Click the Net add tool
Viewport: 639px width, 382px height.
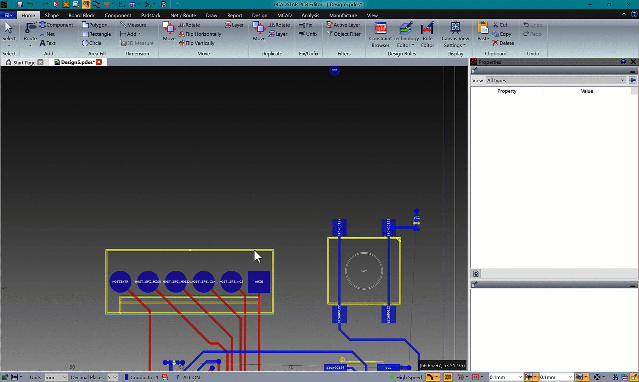click(x=47, y=34)
